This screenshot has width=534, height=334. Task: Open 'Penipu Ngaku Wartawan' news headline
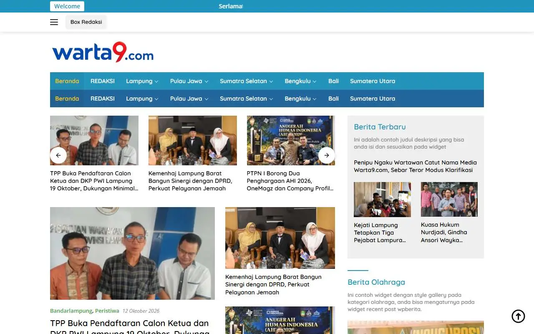tap(416, 166)
